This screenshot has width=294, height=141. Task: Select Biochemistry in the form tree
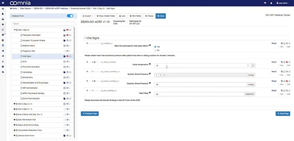pyautogui.click(x=28, y=77)
